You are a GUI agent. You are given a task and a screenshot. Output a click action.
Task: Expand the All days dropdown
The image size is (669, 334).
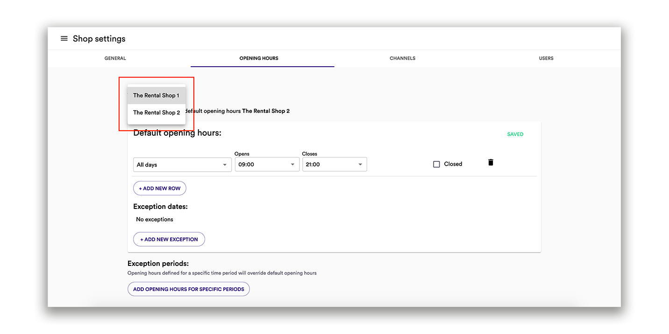tap(182, 165)
